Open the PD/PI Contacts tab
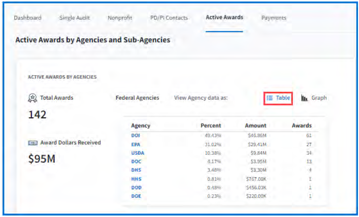The width and height of the screenshot is (359, 217). [169, 18]
